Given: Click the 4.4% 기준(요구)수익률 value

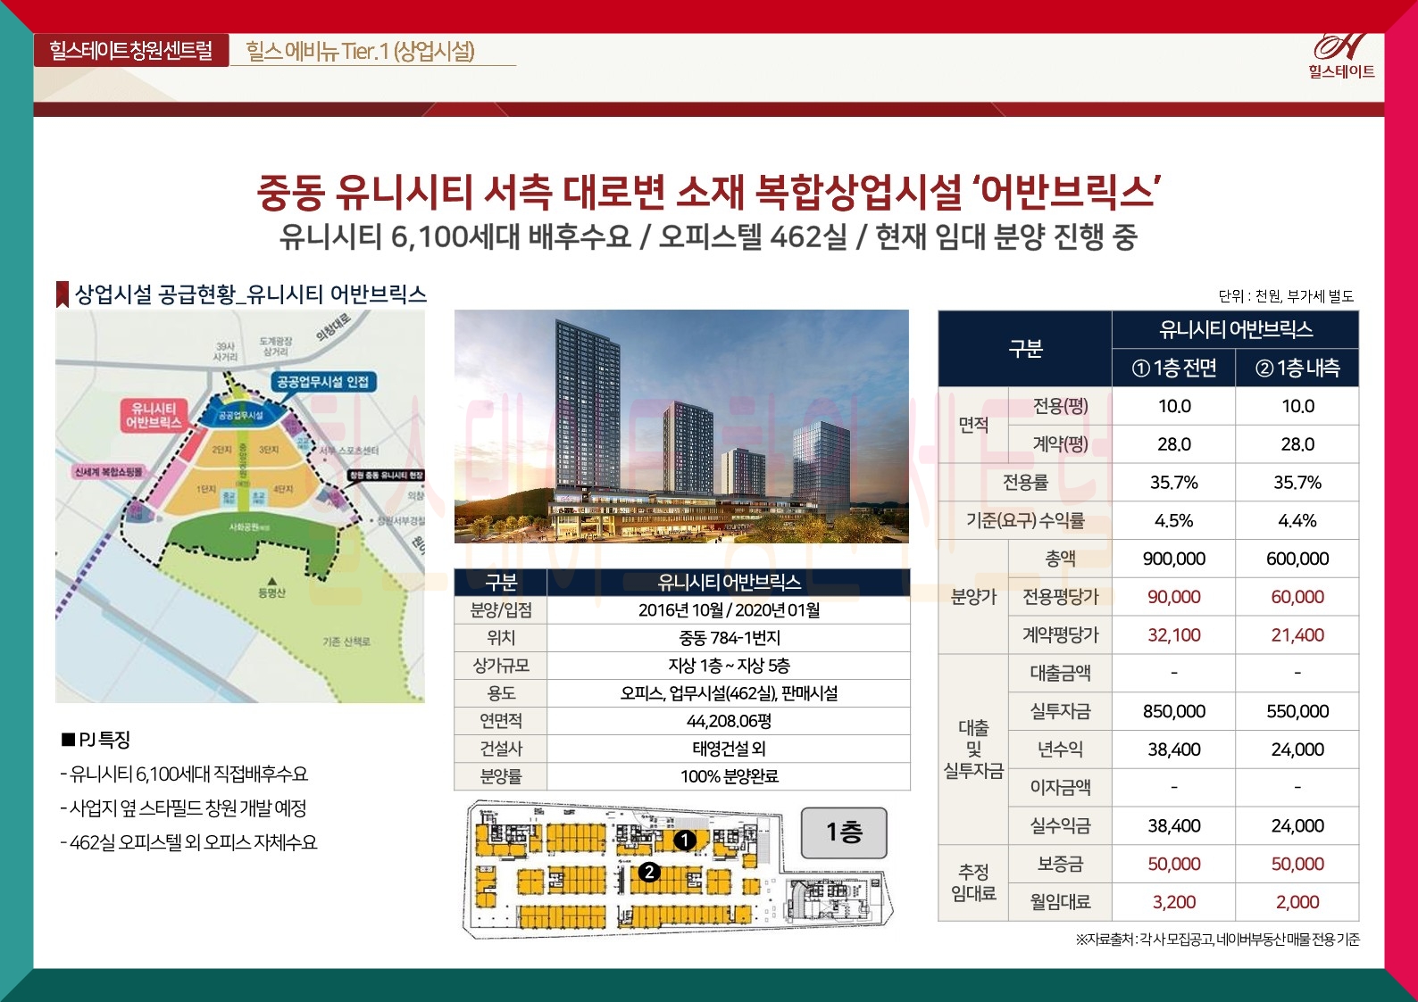Looking at the screenshot, I should coord(1297,520).
